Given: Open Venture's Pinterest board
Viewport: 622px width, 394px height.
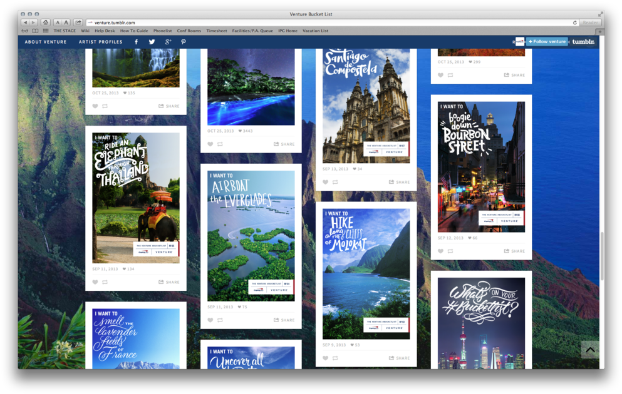Looking at the screenshot, I should (x=183, y=41).
